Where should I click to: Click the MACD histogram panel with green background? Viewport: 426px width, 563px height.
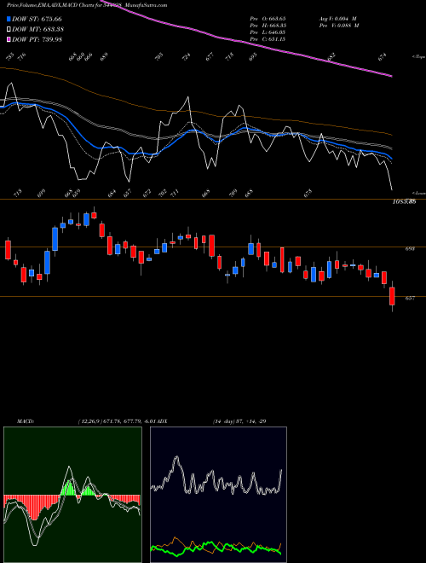pos(72,495)
